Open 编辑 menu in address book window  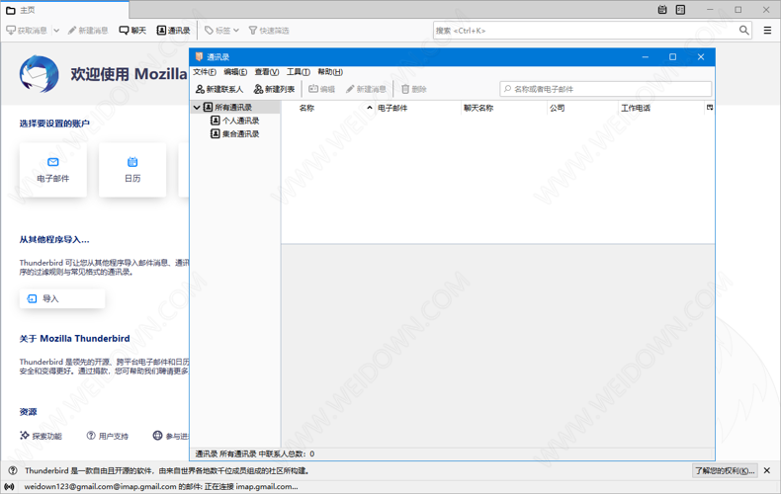tap(235, 72)
